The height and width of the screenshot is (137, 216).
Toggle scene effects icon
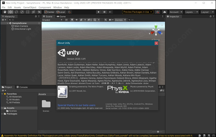(81, 20)
